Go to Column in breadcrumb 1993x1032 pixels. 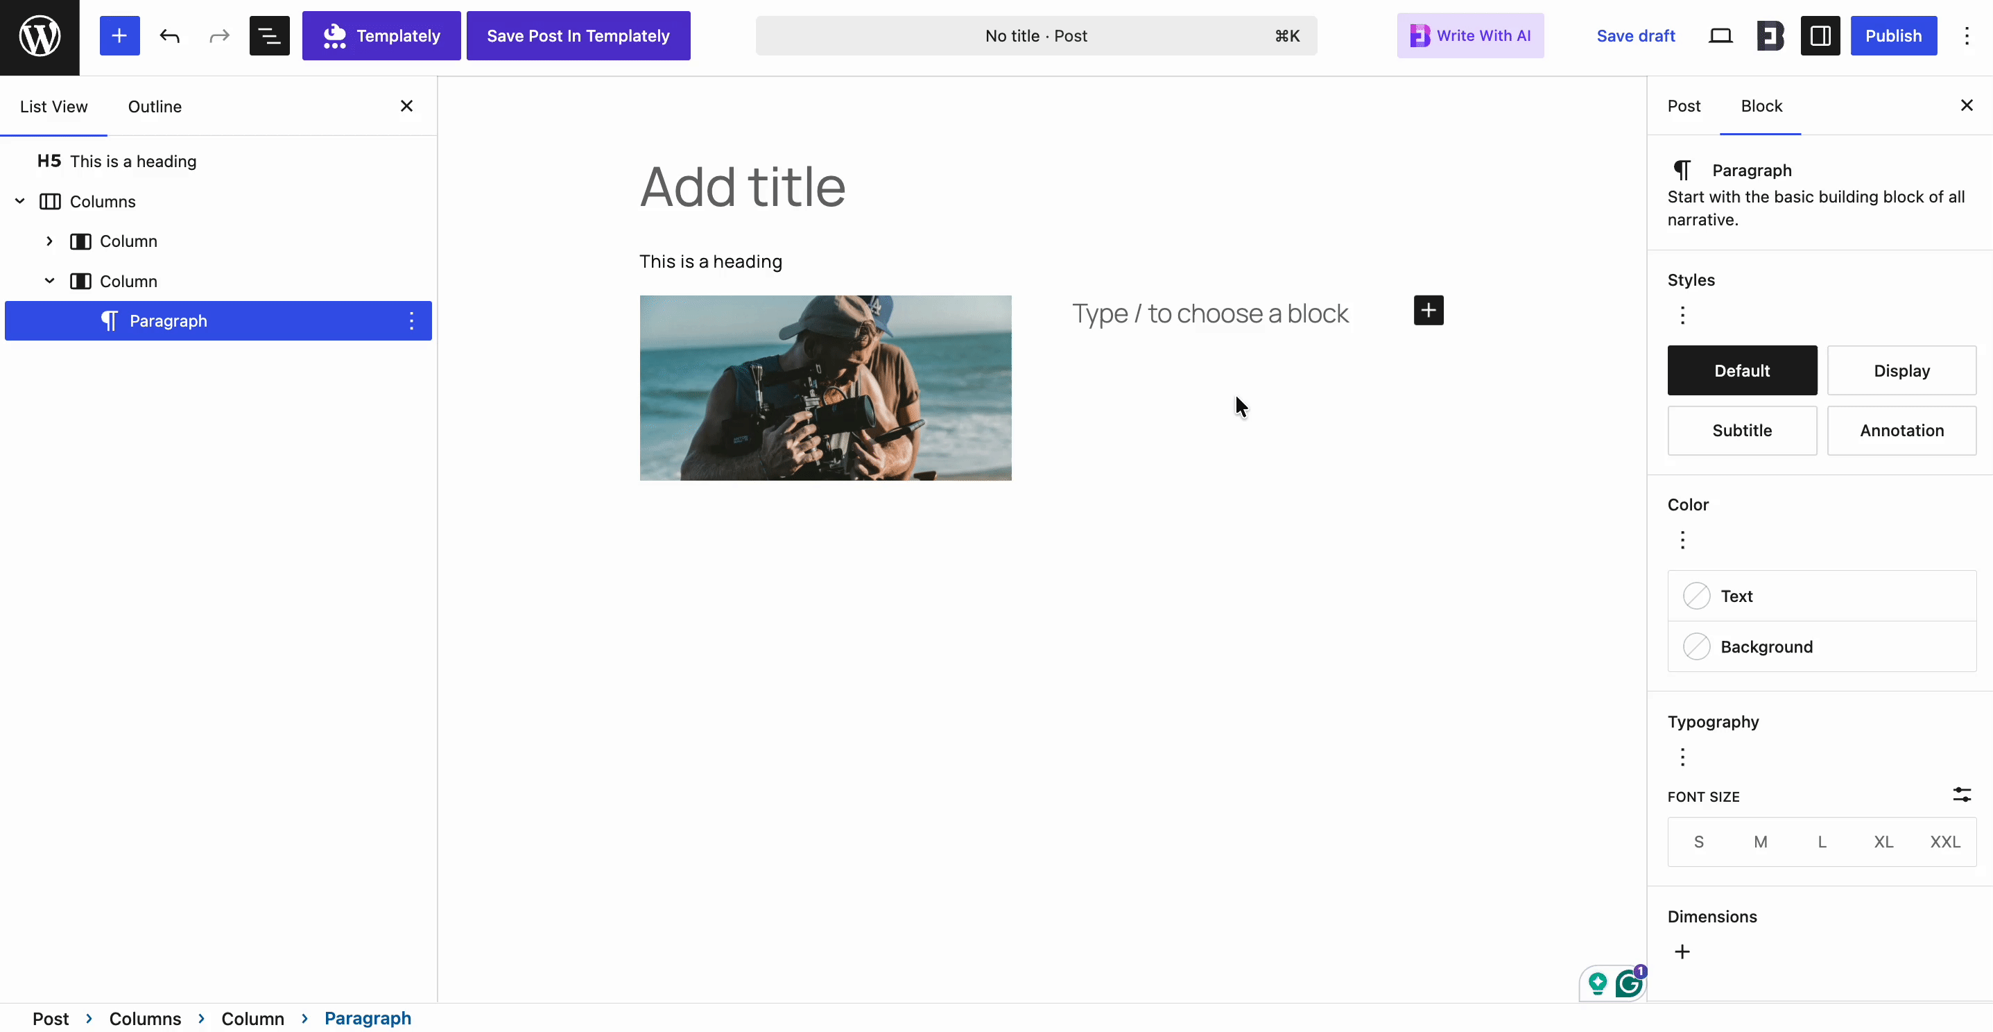[252, 1018]
